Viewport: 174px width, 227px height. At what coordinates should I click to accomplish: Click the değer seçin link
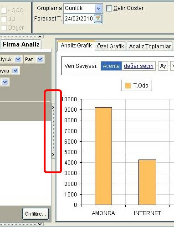138,66
